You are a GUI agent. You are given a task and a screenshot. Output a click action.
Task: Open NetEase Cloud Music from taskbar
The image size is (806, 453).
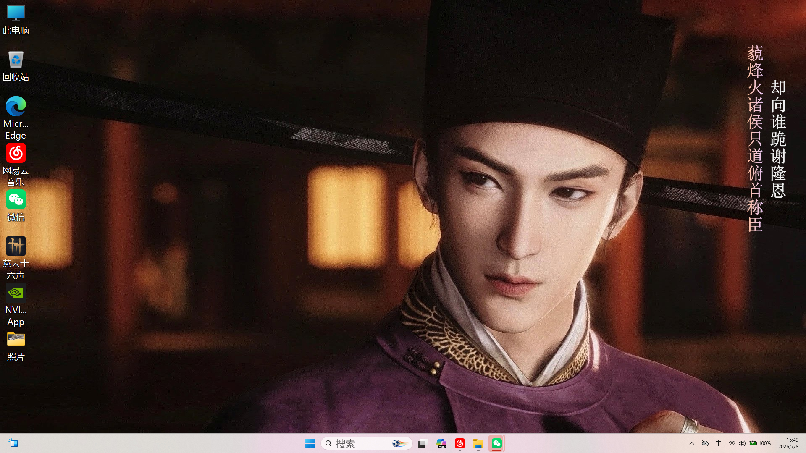(460, 443)
